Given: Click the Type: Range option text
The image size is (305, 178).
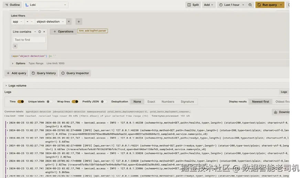Looking at the screenshot, I should [36, 63].
